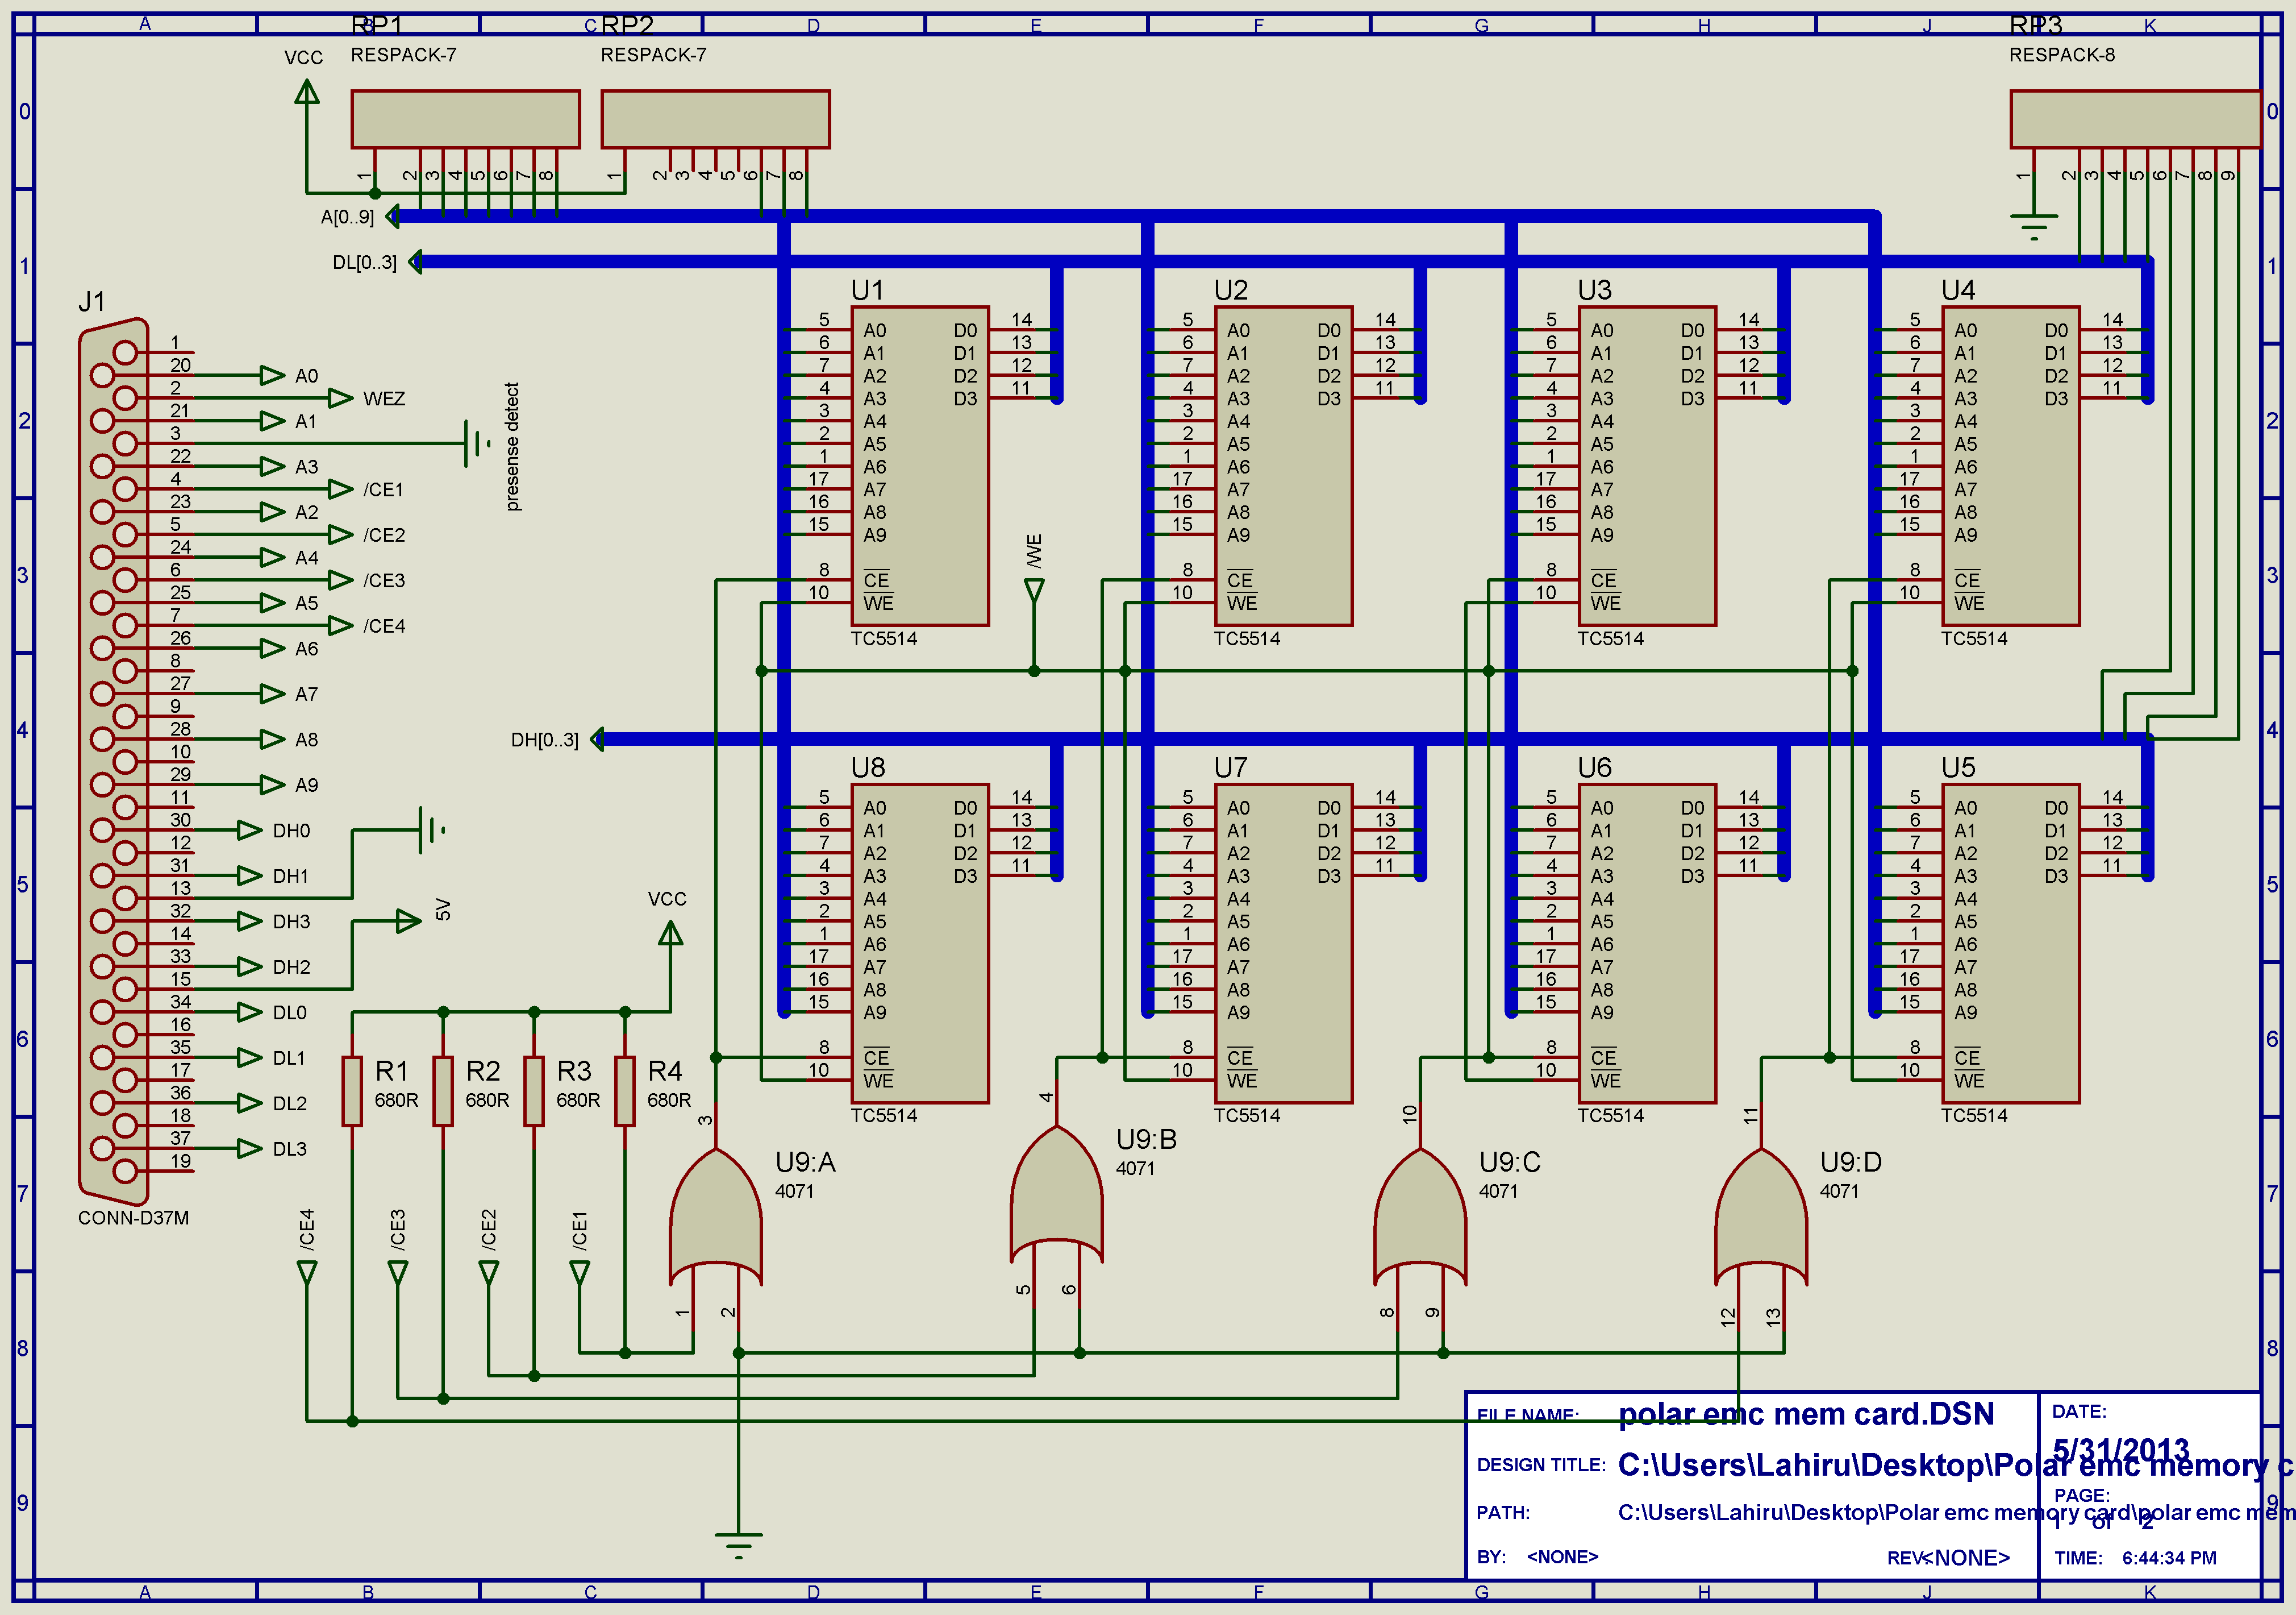Click the WEZ terminal label near J1
The image size is (2296, 1615).
click(384, 398)
